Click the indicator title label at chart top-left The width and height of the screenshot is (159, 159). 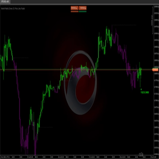click(13, 8)
